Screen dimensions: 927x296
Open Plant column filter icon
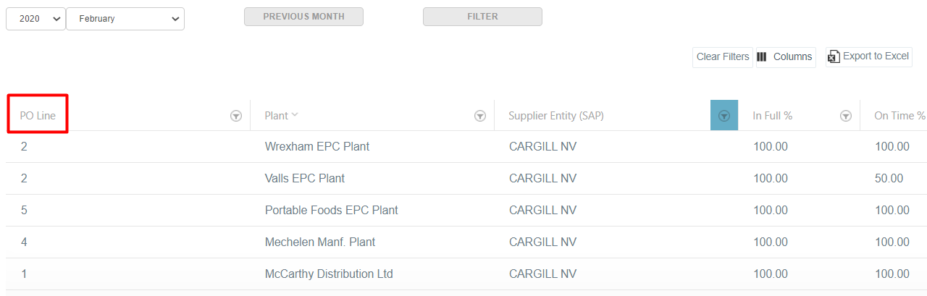coord(479,116)
